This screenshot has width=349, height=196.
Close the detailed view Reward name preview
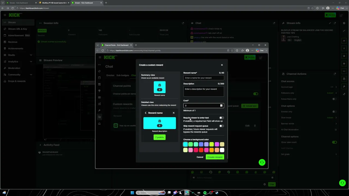tap(174, 113)
